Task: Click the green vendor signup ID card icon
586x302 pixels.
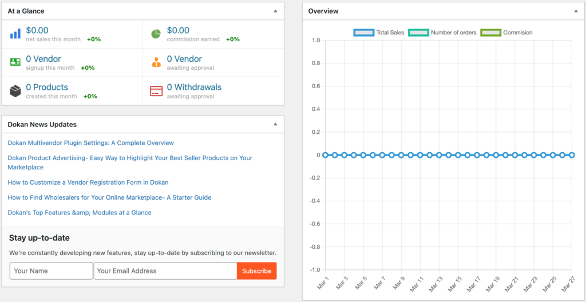Action: click(x=15, y=62)
